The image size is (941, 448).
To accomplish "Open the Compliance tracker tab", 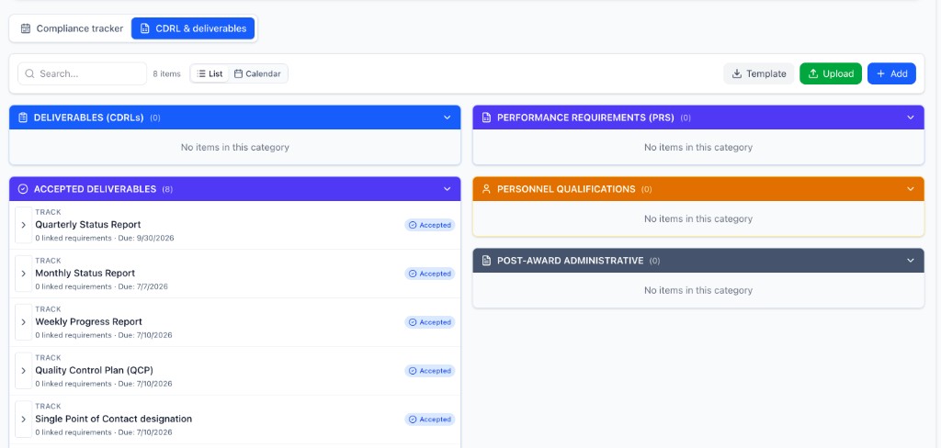I will pyautogui.click(x=72, y=28).
